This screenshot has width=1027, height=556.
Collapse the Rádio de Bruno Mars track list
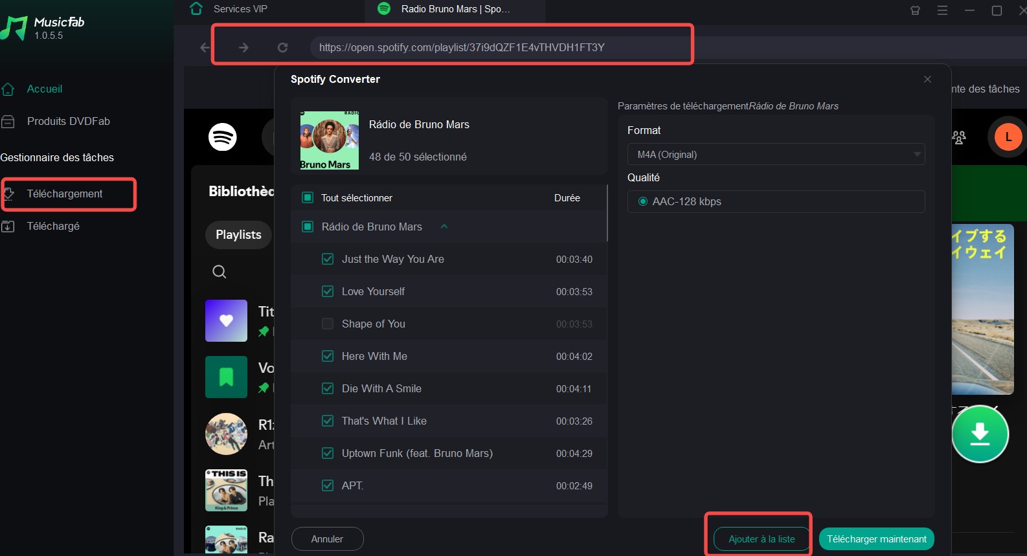click(x=444, y=227)
